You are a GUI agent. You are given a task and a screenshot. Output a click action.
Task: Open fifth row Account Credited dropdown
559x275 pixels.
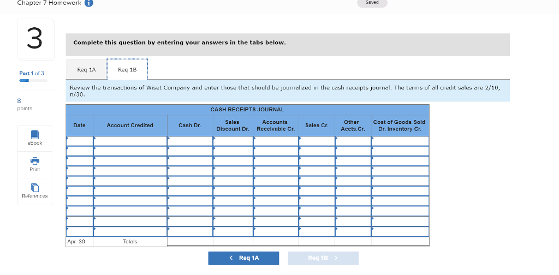click(x=130, y=181)
